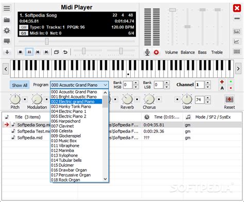
Task: Click the A letter icon
Action: pyautogui.click(x=222, y=88)
